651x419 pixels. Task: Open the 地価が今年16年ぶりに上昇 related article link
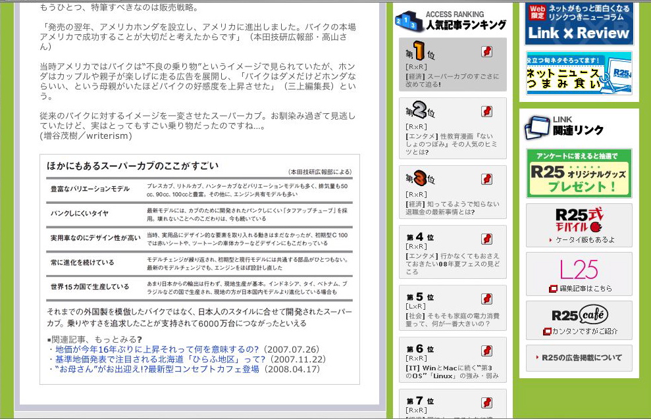click(x=157, y=349)
